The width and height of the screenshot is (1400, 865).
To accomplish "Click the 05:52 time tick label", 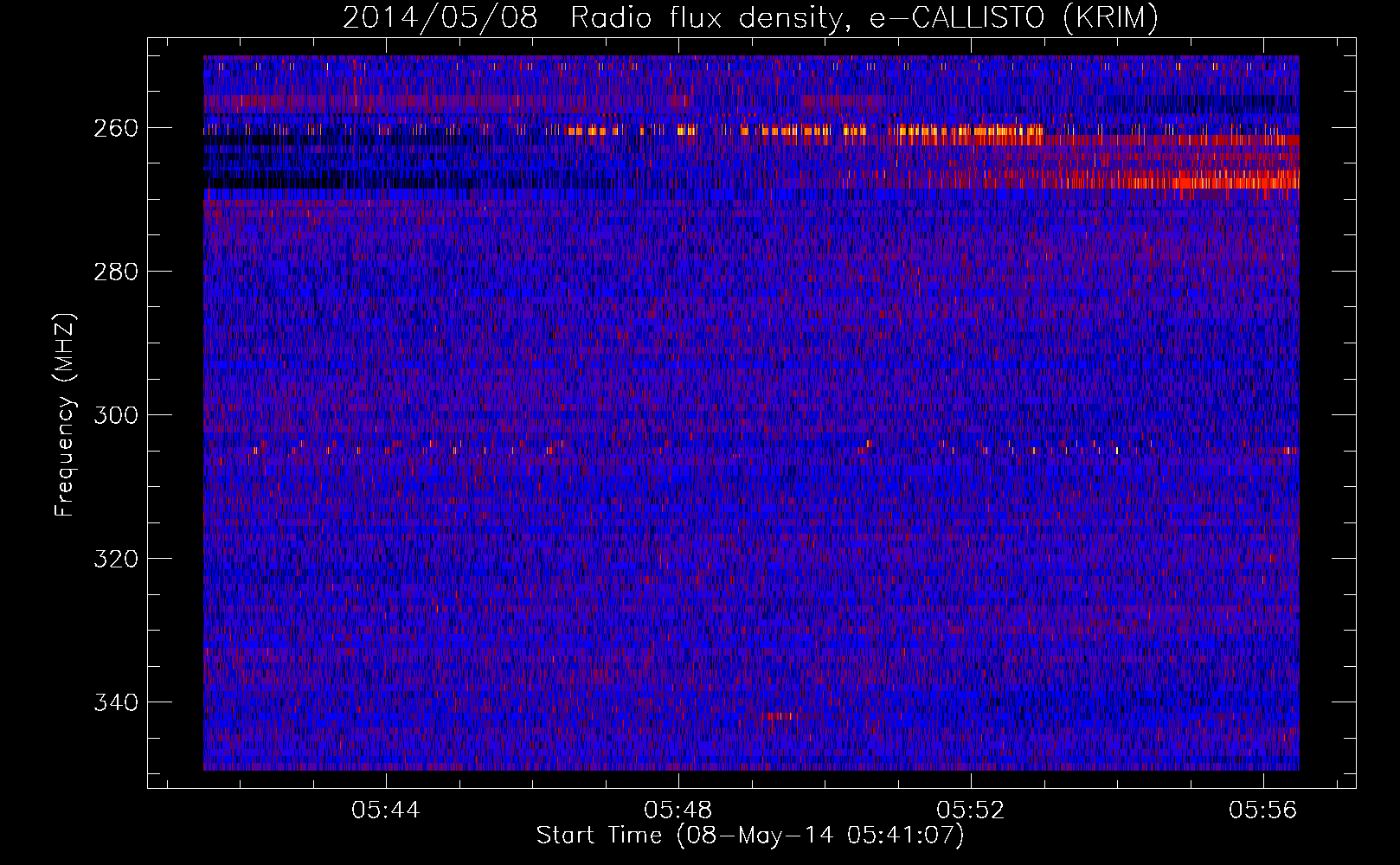I will tap(971, 811).
